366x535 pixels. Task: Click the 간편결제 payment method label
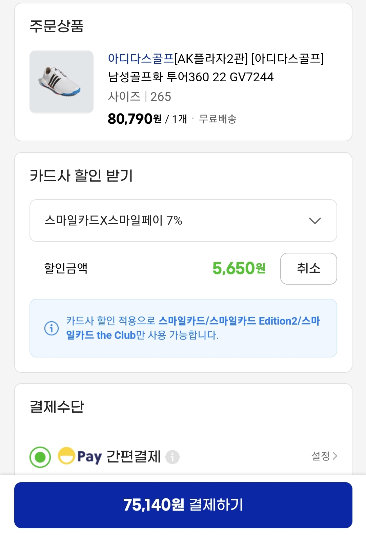(x=134, y=456)
